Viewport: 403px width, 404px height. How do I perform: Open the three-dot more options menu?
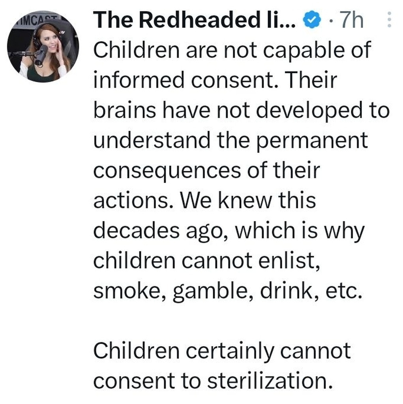point(389,20)
